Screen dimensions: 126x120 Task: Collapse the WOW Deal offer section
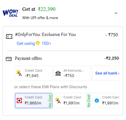tap(116, 13)
